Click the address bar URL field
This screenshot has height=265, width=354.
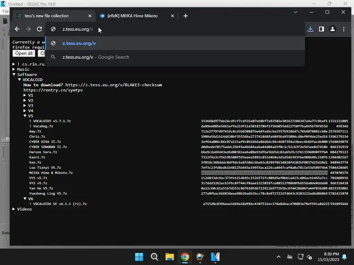(175, 29)
